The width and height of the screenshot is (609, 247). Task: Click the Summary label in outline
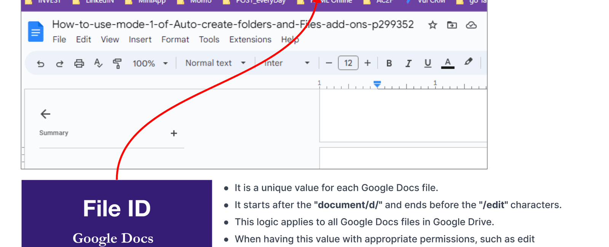click(54, 133)
